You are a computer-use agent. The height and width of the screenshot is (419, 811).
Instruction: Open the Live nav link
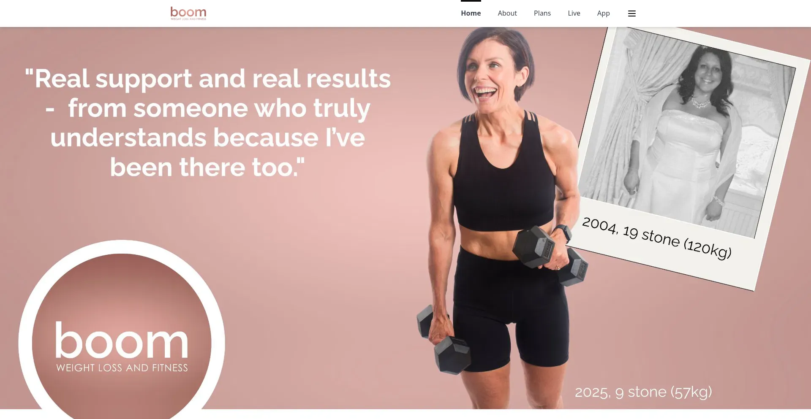coord(574,14)
